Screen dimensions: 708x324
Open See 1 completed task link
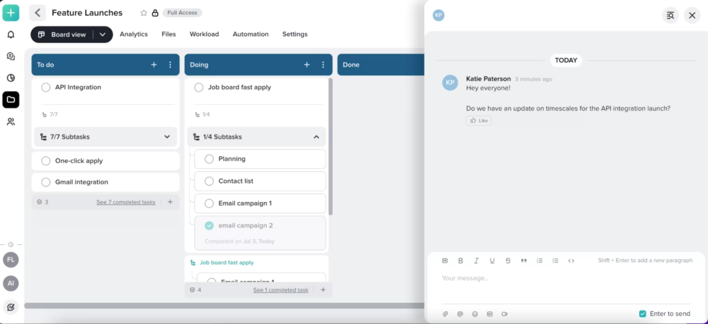tap(281, 290)
